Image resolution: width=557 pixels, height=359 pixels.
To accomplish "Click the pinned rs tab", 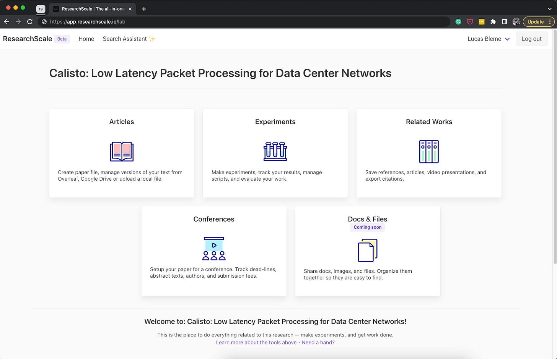I will click(x=41, y=9).
